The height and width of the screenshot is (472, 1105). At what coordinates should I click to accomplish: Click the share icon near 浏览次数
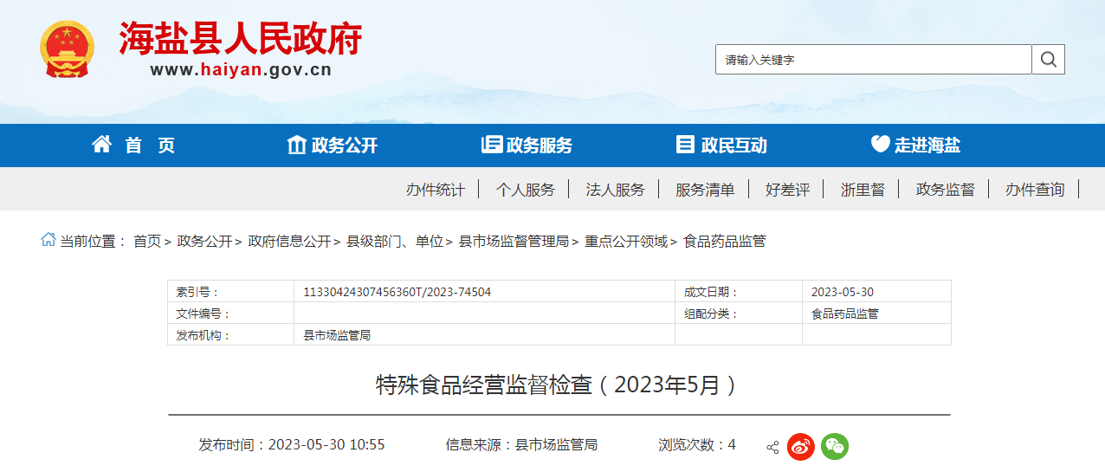point(772,447)
